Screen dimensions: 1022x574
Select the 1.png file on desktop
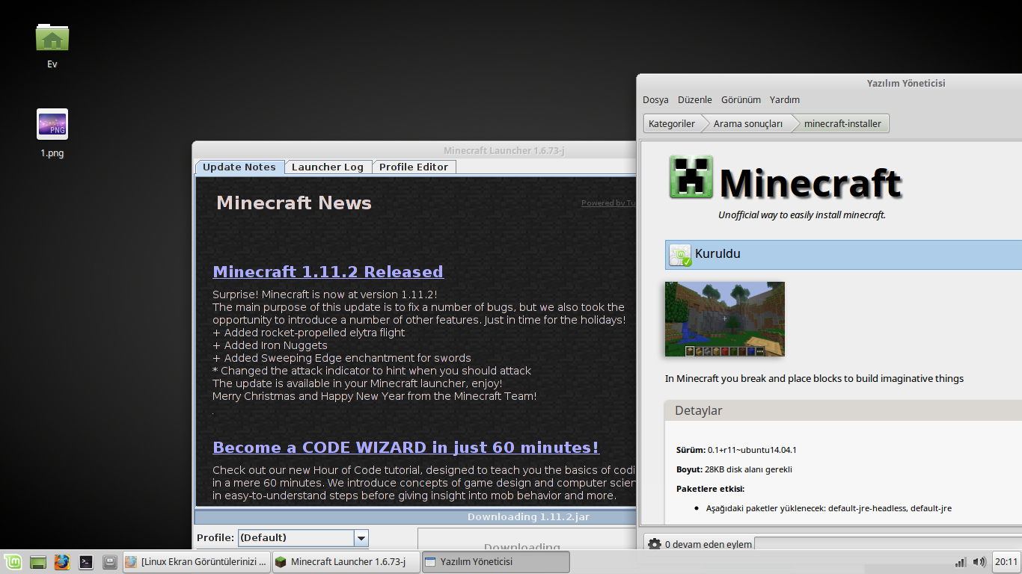(52, 124)
